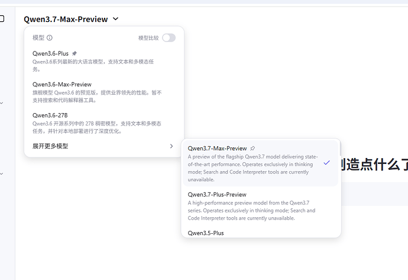Click the sidebar icon at top left

point(2,19)
